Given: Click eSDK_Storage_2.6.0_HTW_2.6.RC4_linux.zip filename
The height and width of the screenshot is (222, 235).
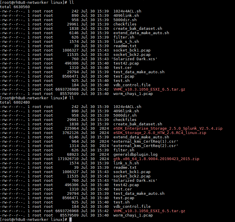Looking at the screenshot, I should (160, 133).
